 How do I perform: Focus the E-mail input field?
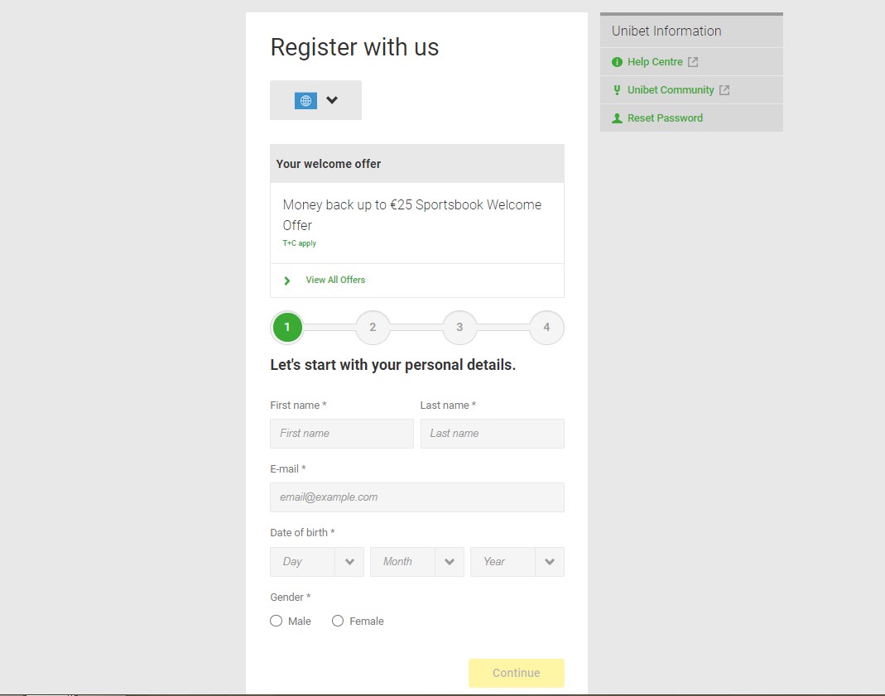(x=417, y=497)
